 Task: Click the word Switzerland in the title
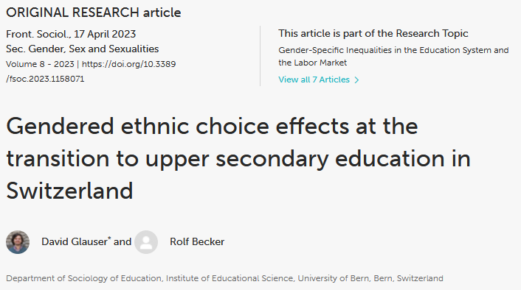[70, 191]
